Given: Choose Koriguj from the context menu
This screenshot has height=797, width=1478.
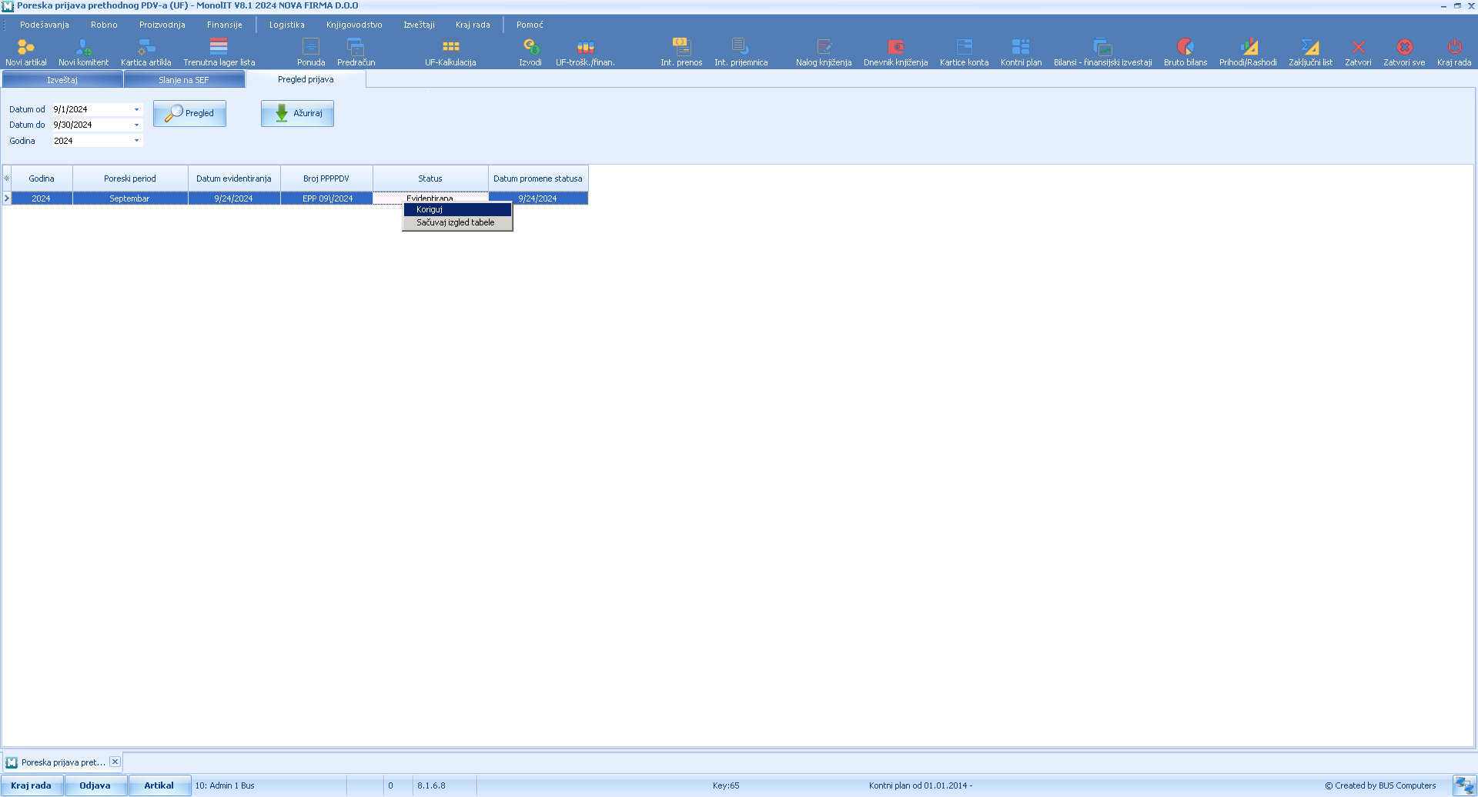Looking at the screenshot, I should pos(457,209).
